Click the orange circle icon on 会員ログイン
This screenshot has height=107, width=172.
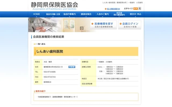120,24
